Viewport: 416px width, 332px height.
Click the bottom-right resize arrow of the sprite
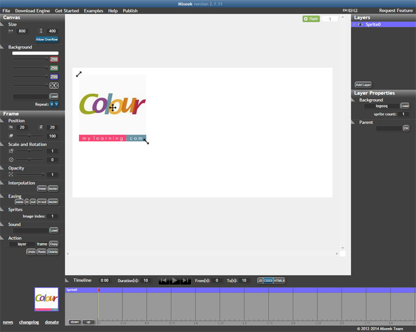click(146, 142)
